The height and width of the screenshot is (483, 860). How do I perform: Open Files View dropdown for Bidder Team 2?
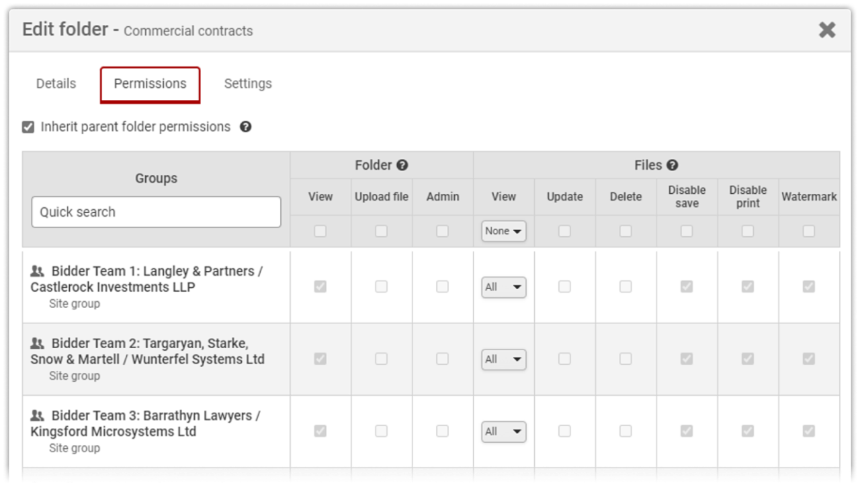503,359
